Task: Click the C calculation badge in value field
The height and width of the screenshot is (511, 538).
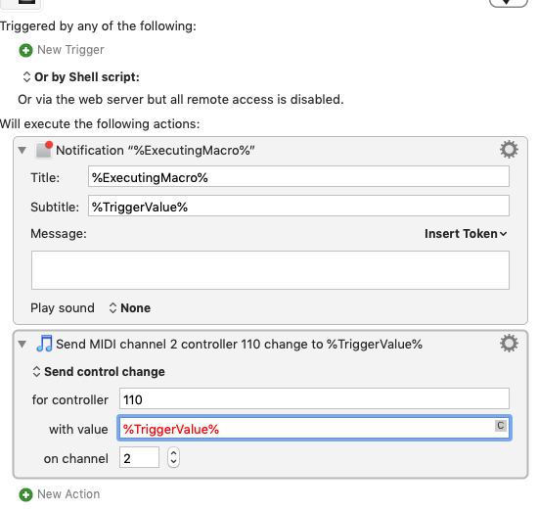Action: coord(501,426)
